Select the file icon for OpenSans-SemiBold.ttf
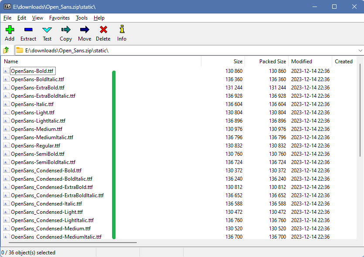The height and width of the screenshot is (257, 364). pyautogui.click(x=6, y=154)
